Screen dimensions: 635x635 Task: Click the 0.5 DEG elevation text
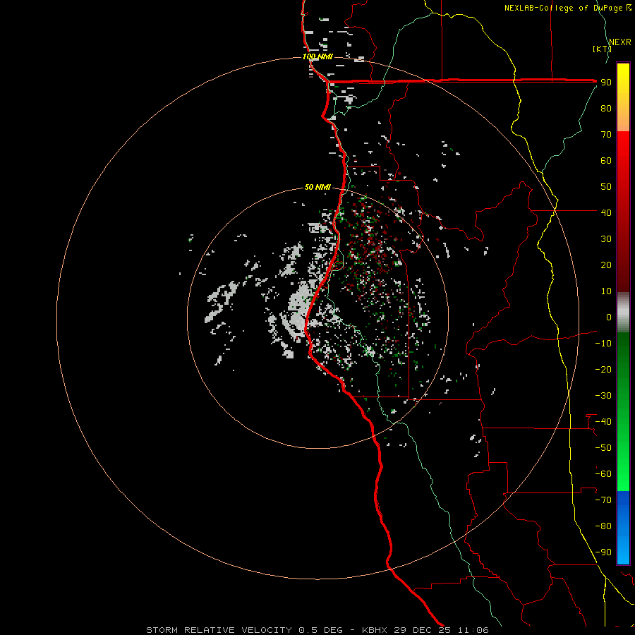click(x=321, y=630)
